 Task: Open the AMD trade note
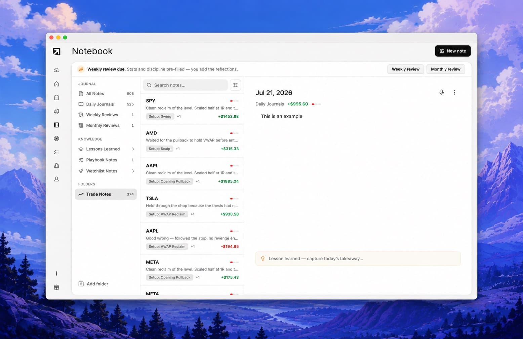click(192, 141)
